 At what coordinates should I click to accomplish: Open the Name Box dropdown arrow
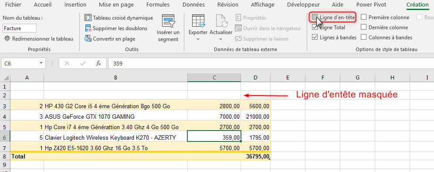click(41, 64)
